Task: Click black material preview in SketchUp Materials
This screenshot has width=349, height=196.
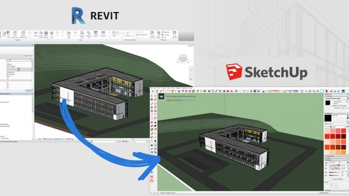Action: click(328, 118)
